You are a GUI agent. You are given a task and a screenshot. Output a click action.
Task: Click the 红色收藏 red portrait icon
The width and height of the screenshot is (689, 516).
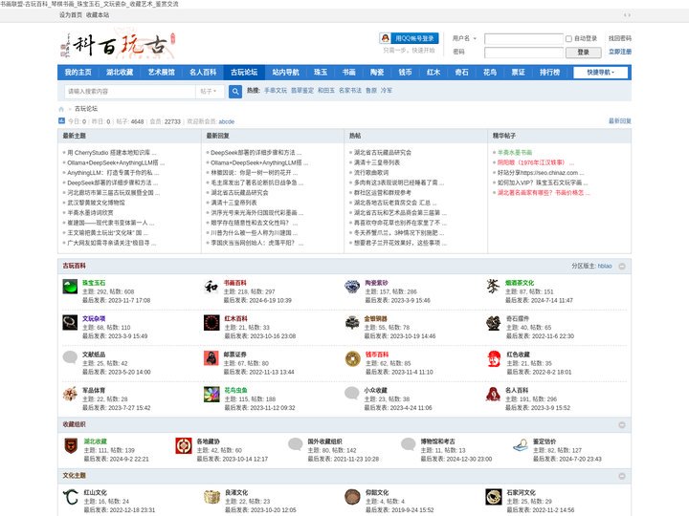(x=494, y=358)
